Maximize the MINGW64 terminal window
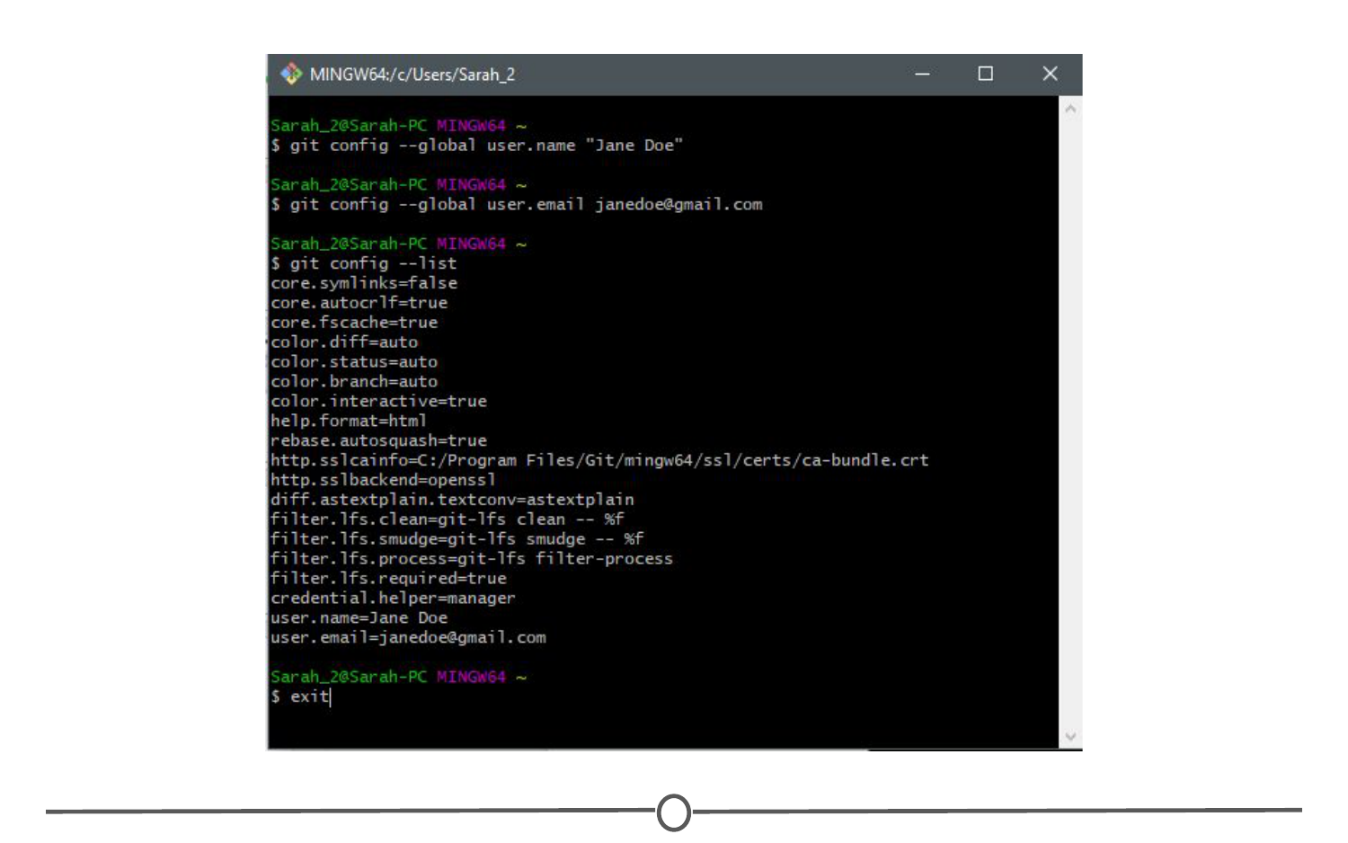The width and height of the screenshot is (1348, 843). [986, 74]
